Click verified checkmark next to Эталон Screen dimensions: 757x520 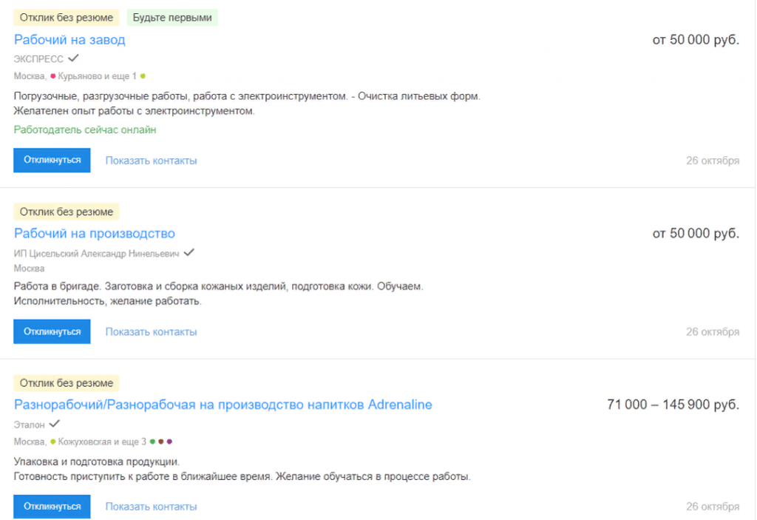click(54, 424)
